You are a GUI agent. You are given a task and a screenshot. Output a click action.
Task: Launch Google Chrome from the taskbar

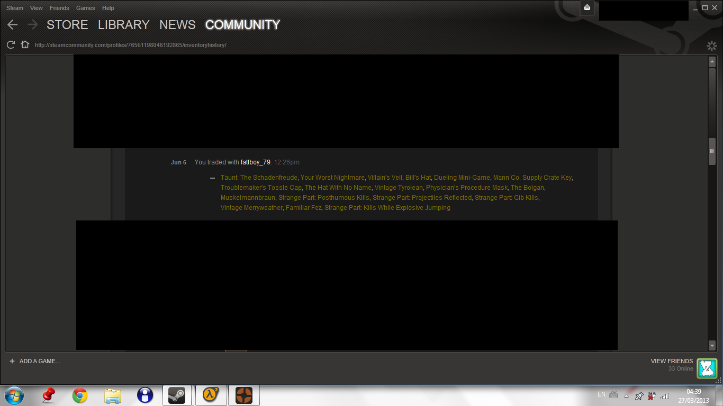pos(80,395)
